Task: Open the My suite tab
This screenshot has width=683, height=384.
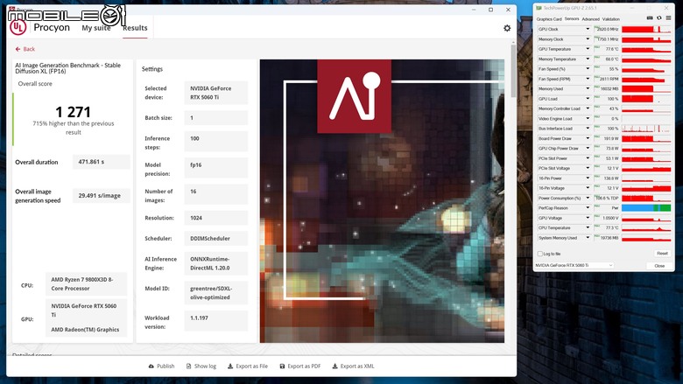Action: coord(96,28)
